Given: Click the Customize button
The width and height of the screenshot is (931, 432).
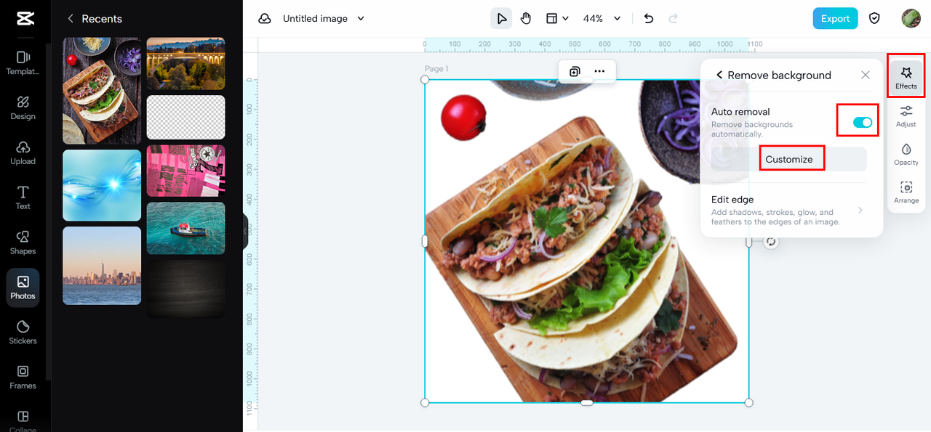Looking at the screenshot, I should pyautogui.click(x=789, y=159).
